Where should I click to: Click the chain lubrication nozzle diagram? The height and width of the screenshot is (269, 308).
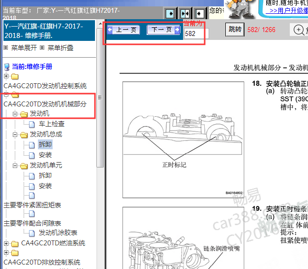point(183,238)
